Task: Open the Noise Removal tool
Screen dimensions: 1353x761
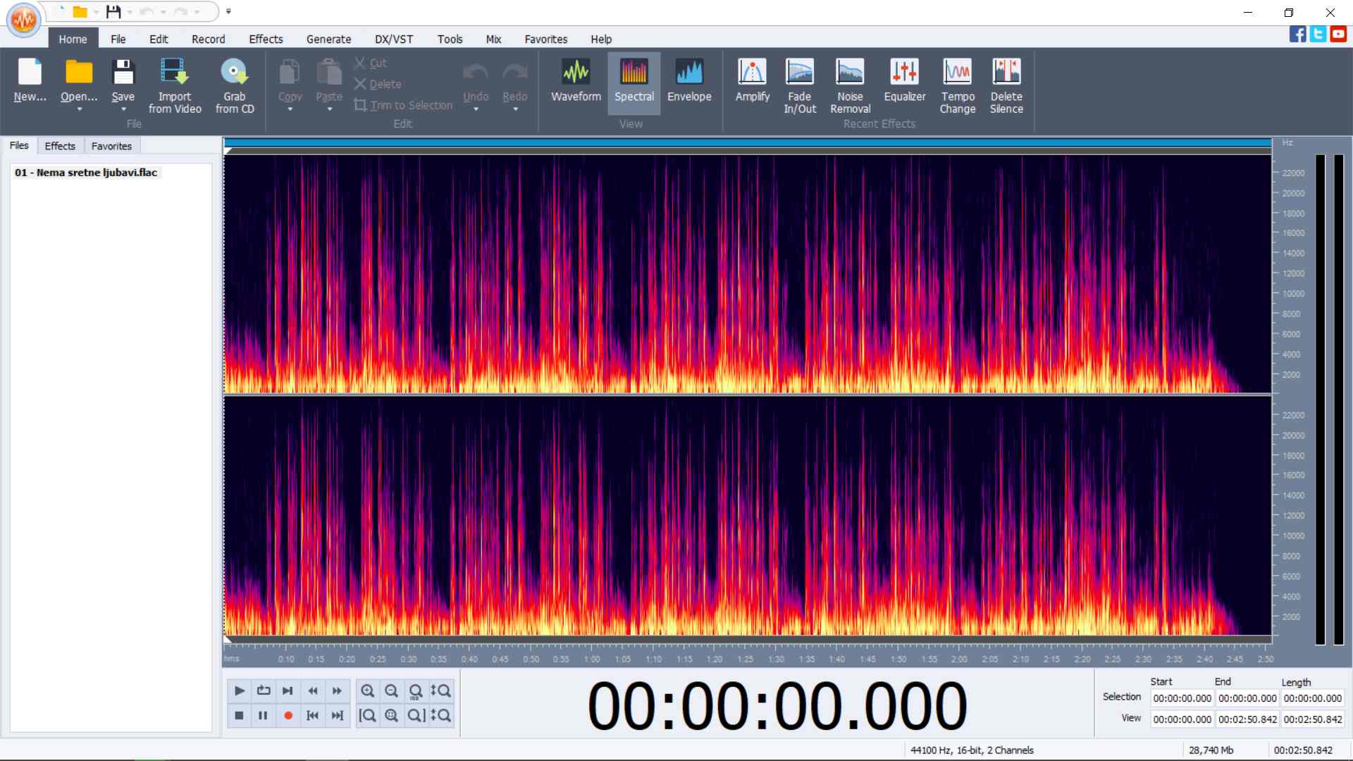Action: (x=849, y=85)
